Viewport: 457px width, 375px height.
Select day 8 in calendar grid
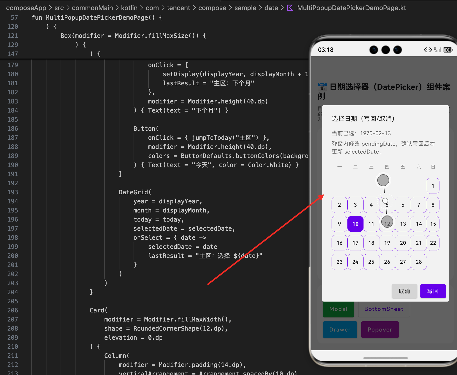click(433, 205)
